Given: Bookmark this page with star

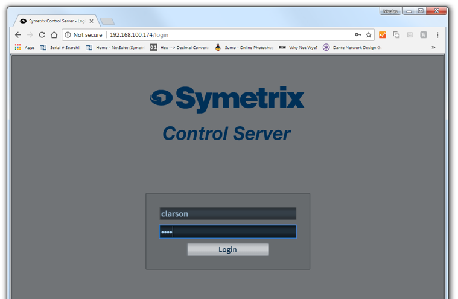Looking at the screenshot, I should click(369, 35).
